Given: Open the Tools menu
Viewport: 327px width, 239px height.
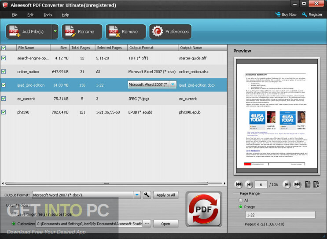Looking at the screenshot, I should point(48,15).
